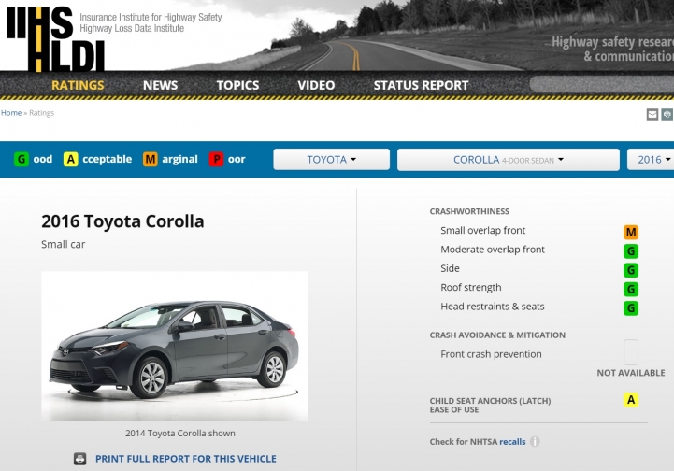This screenshot has height=471, width=674.
Task: Click the G rating for Head restraints & seats
Action: tap(631, 307)
